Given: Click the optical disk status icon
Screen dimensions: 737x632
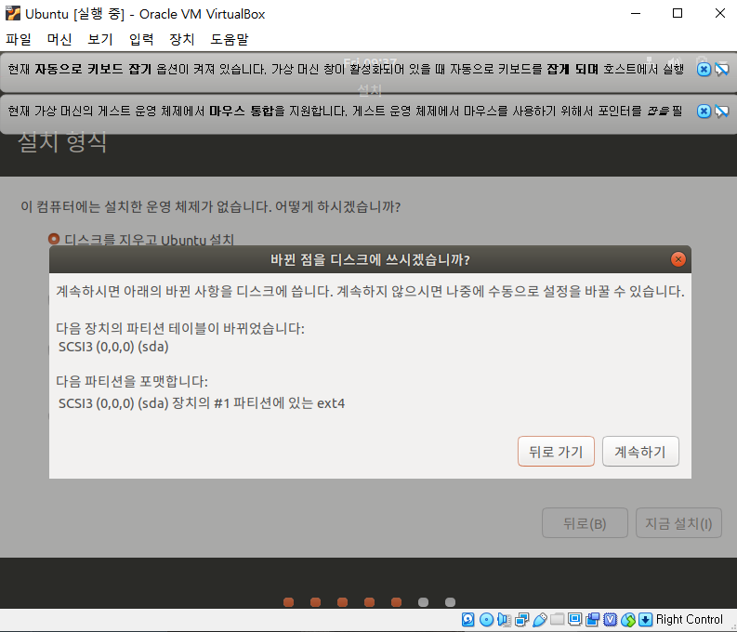Looking at the screenshot, I should click(x=486, y=620).
